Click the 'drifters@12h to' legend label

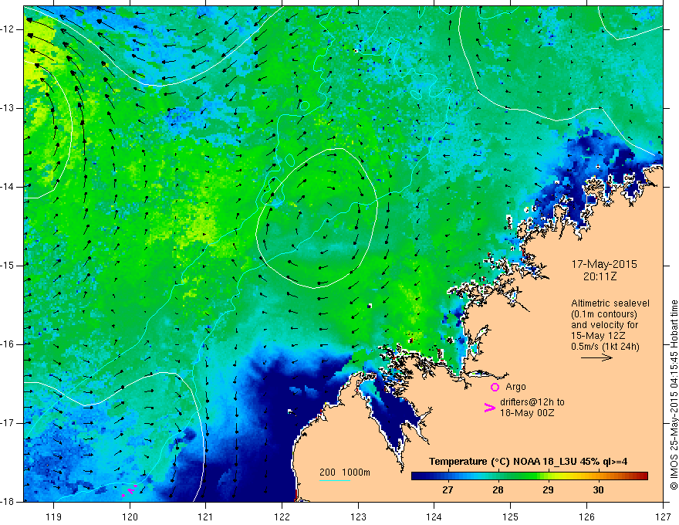tap(532, 402)
